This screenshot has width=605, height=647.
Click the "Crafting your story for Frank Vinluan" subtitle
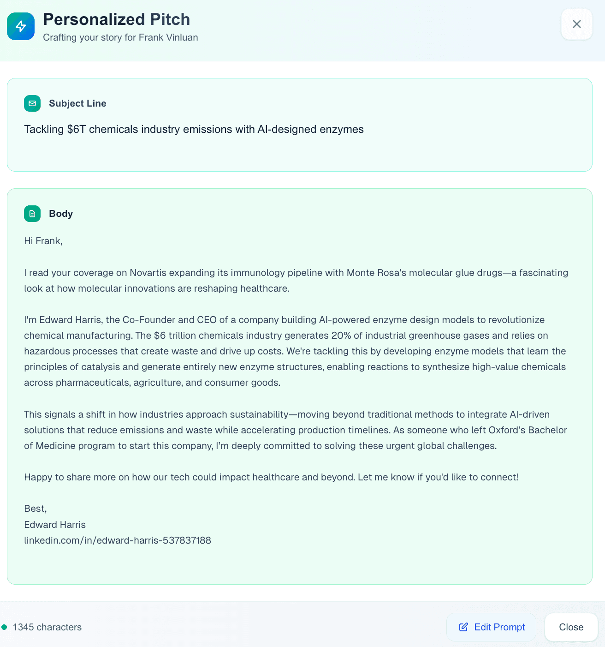pyautogui.click(x=120, y=37)
